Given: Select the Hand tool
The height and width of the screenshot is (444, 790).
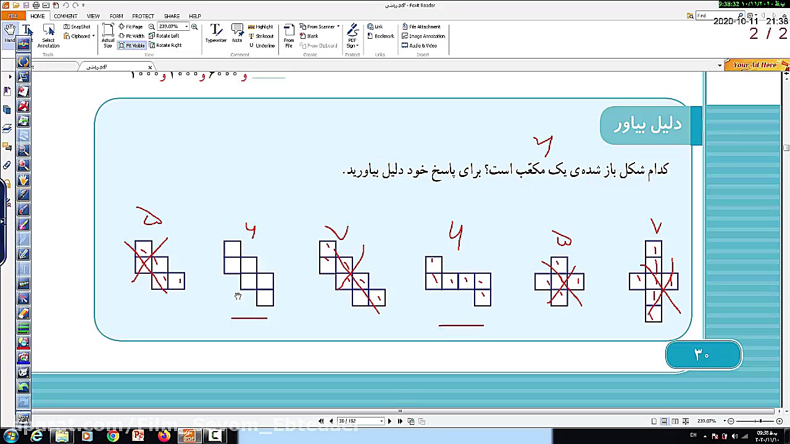Looking at the screenshot, I should tap(9, 31).
